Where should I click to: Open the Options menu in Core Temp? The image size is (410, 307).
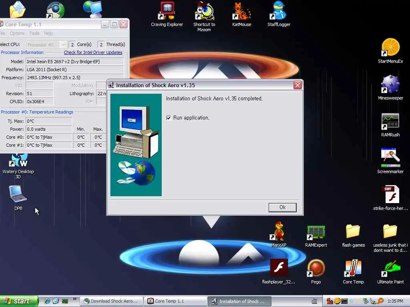pyautogui.click(x=17, y=33)
